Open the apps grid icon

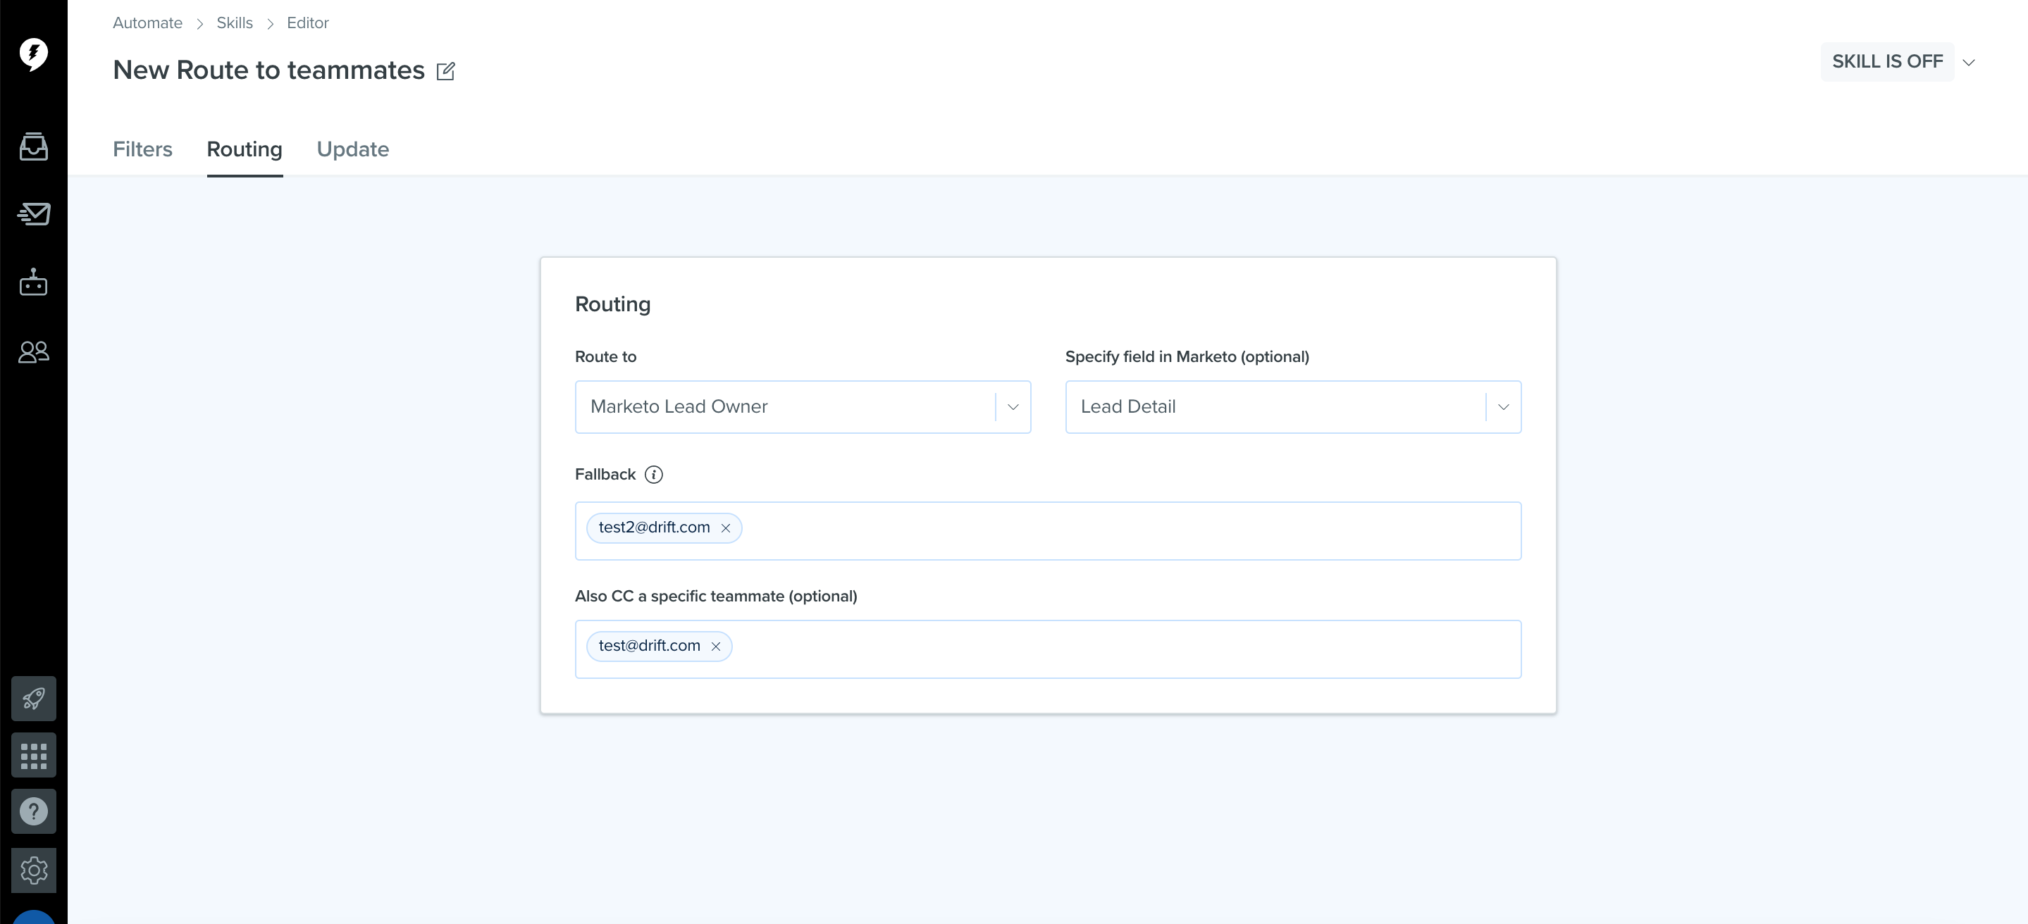(33, 756)
